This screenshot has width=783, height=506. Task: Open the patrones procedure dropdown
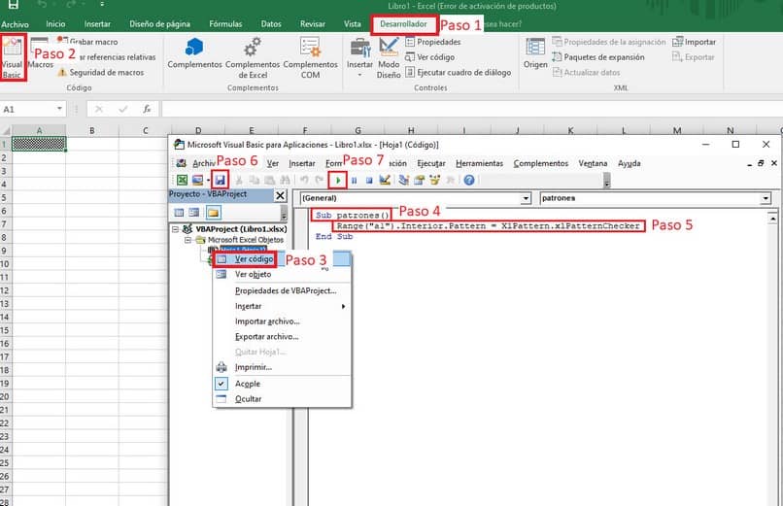pos(766,198)
